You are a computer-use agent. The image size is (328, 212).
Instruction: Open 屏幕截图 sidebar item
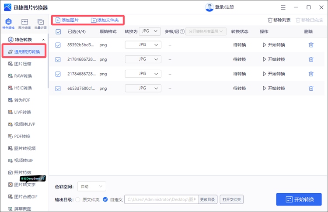click(x=20, y=209)
